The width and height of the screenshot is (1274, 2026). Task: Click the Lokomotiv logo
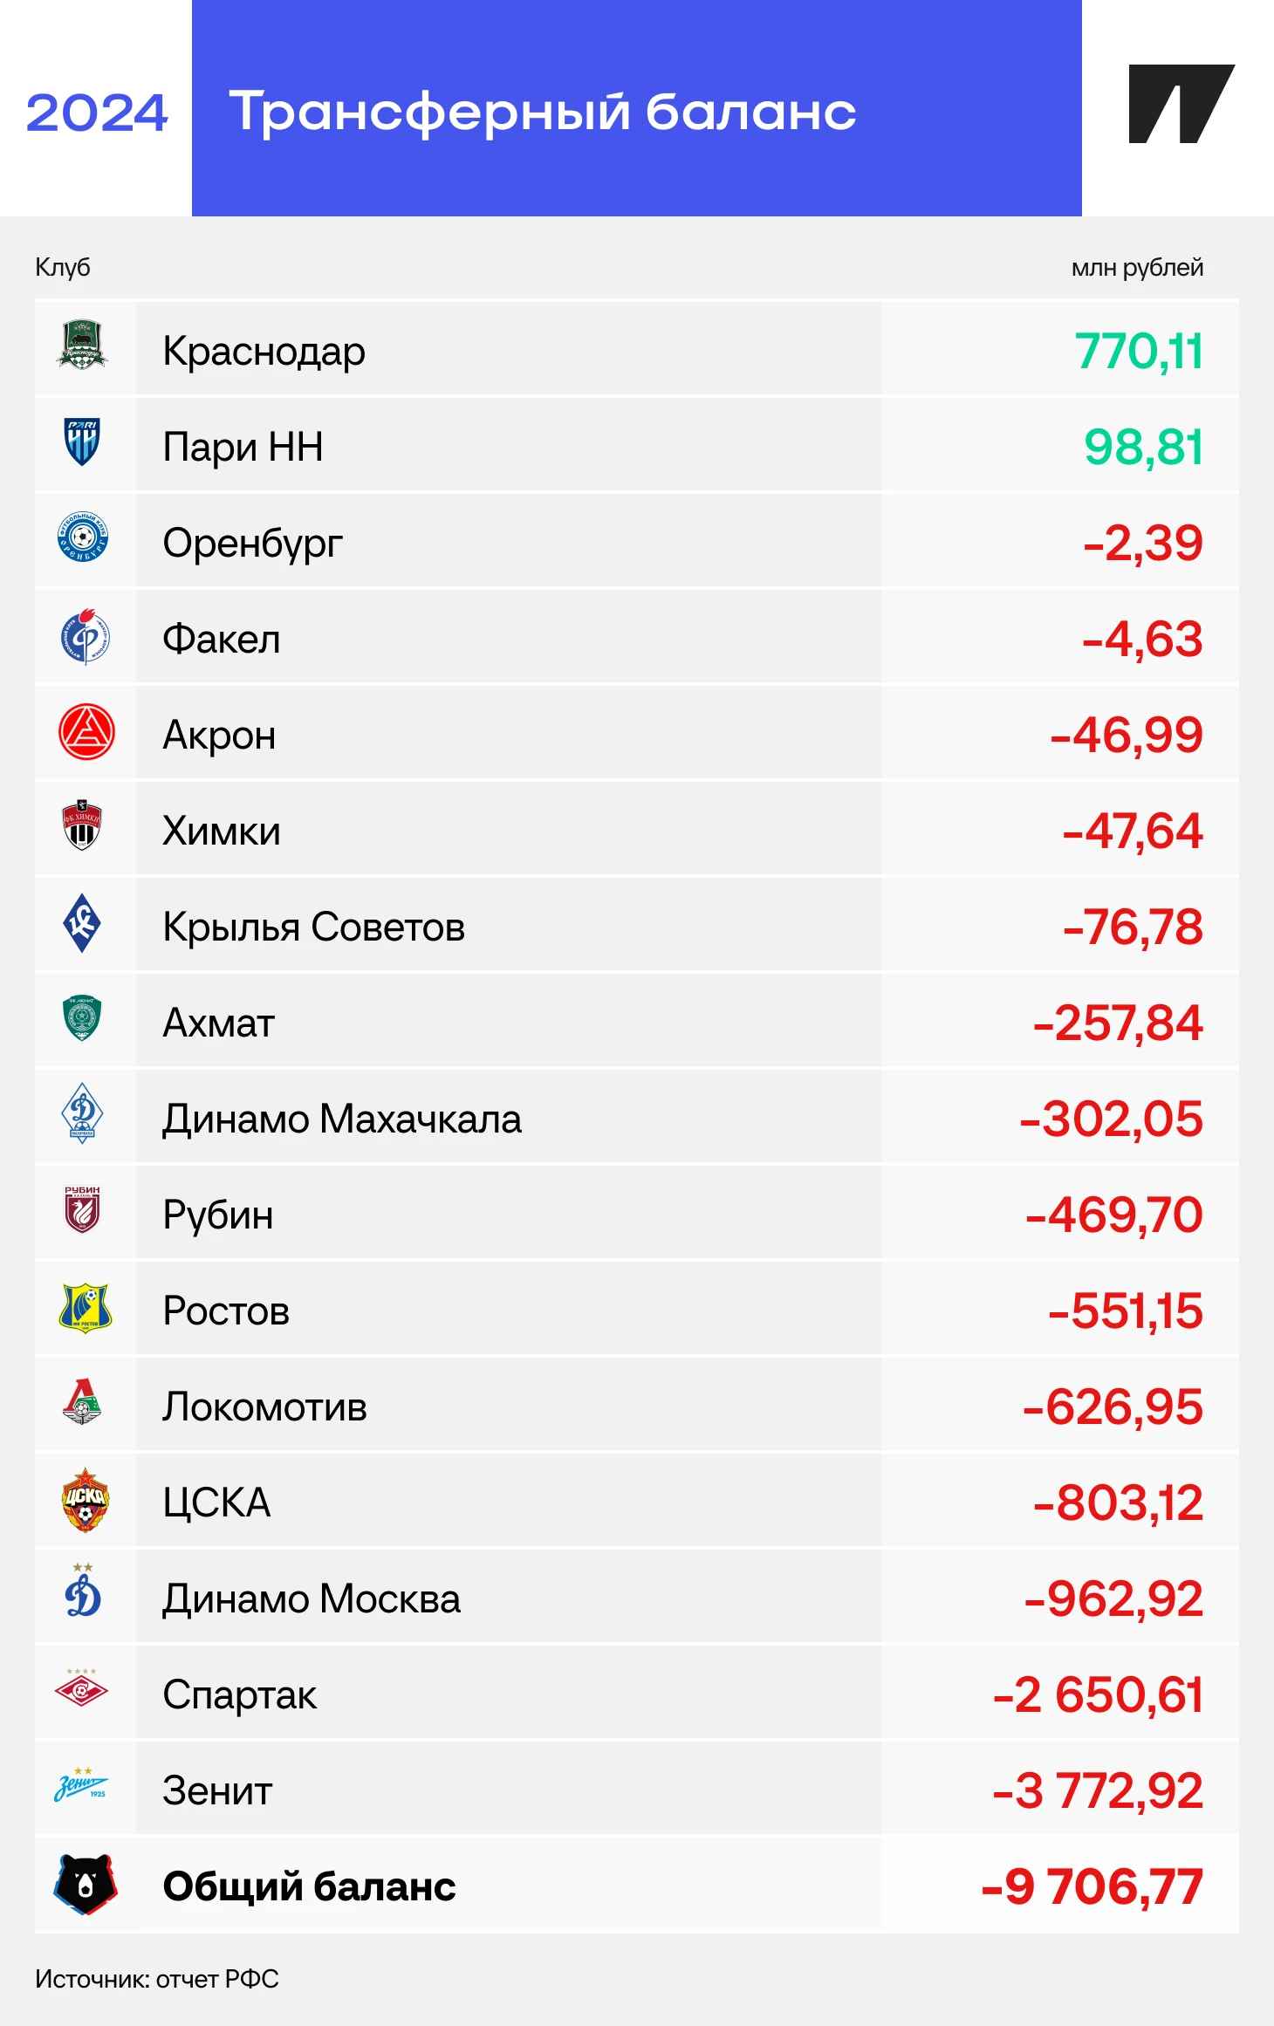click(82, 1402)
